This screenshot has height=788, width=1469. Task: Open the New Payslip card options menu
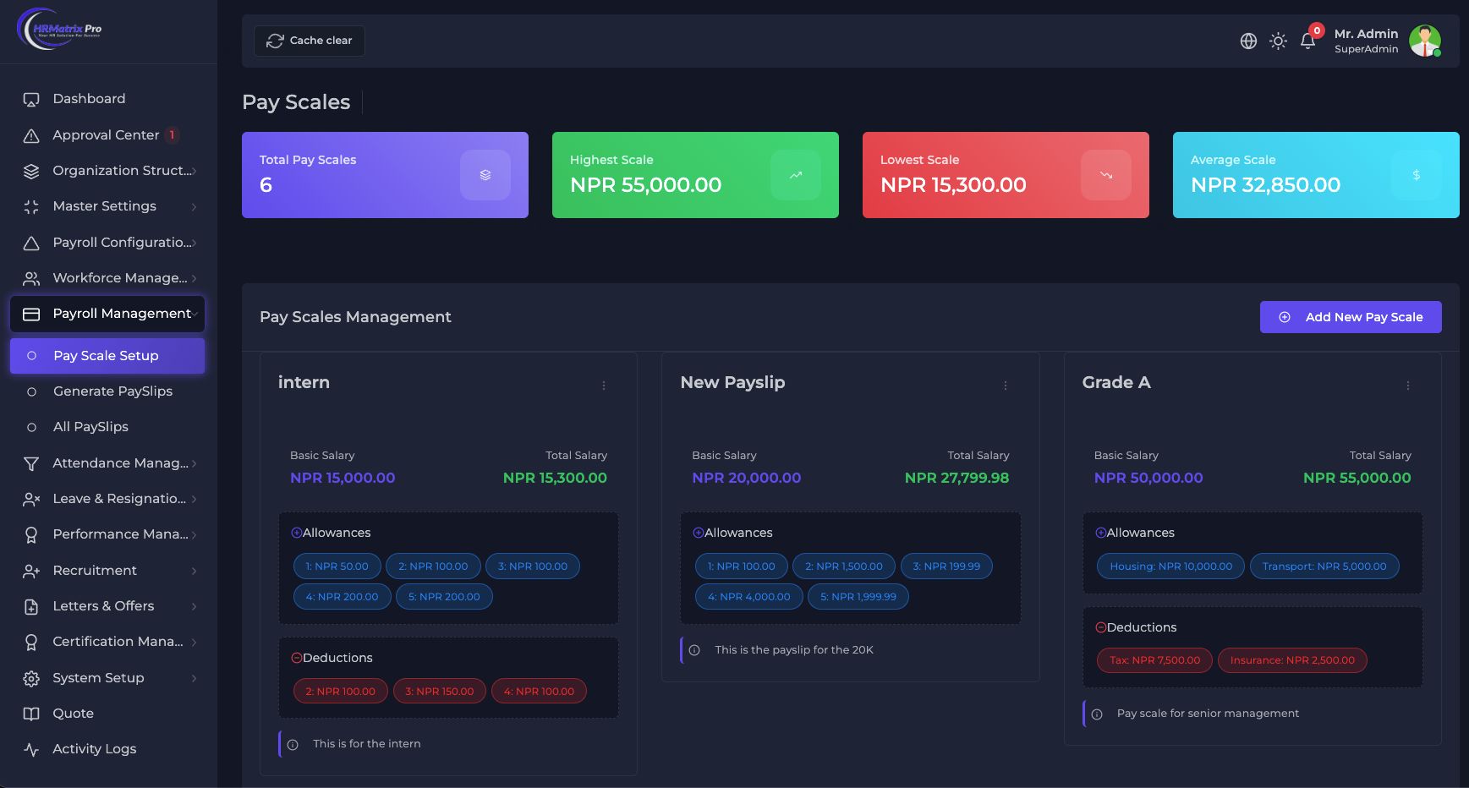pos(1006,386)
